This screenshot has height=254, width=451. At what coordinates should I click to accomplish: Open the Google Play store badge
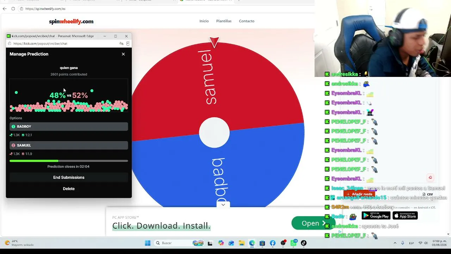(376, 216)
